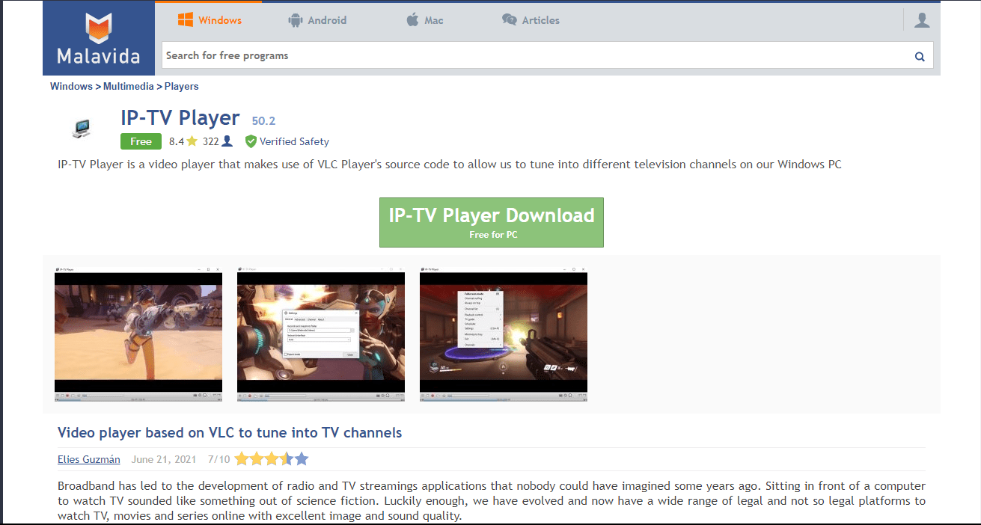The height and width of the screenshot is (525, 981).
Task: Click the Android robot icon
Action: [296, 20]
